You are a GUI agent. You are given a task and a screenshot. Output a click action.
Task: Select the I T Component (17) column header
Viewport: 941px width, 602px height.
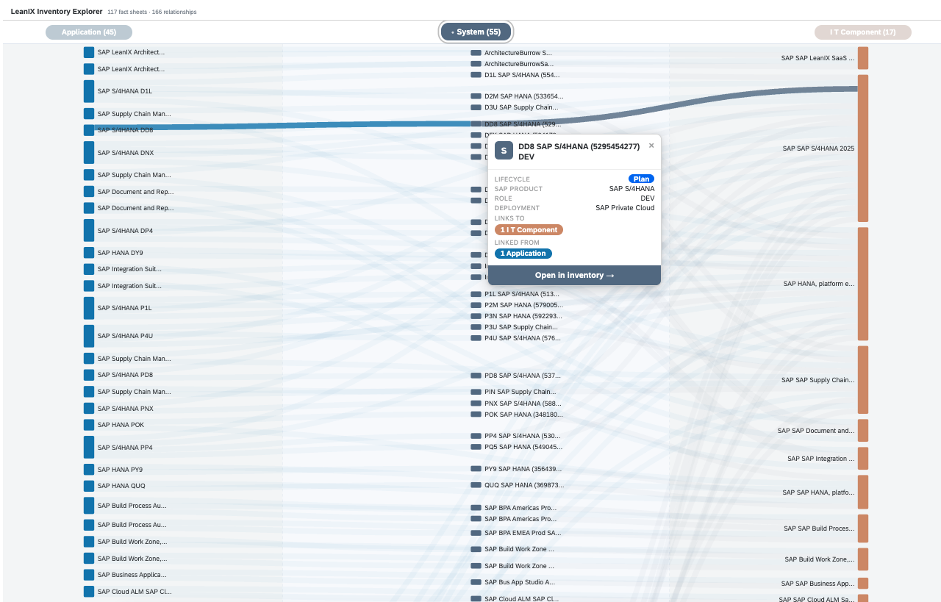[x=863, y=32]
